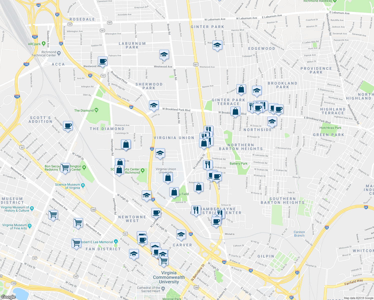Screen dimensions: 374x300
Task: Select the restaurant marker near W Graham Rd
Action: coord(208,165)
